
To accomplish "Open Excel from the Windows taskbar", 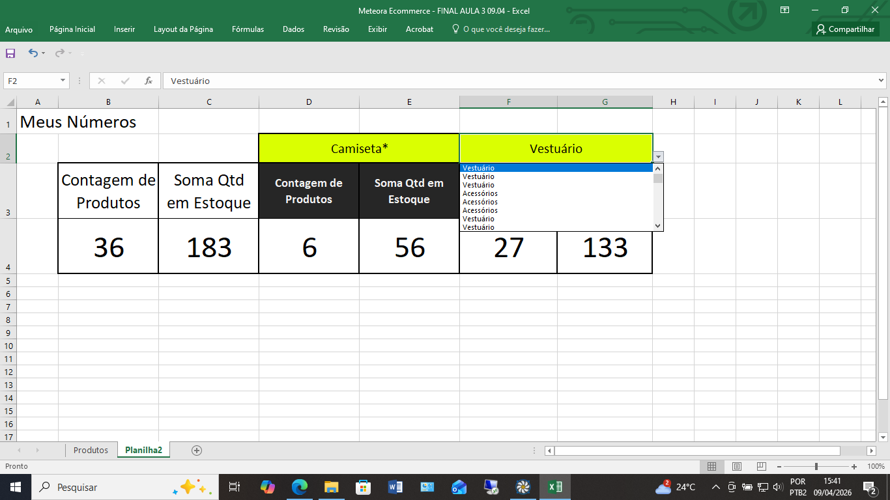I will [555, 487].
